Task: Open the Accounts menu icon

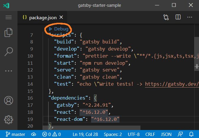Action: [x=9, y=100]
